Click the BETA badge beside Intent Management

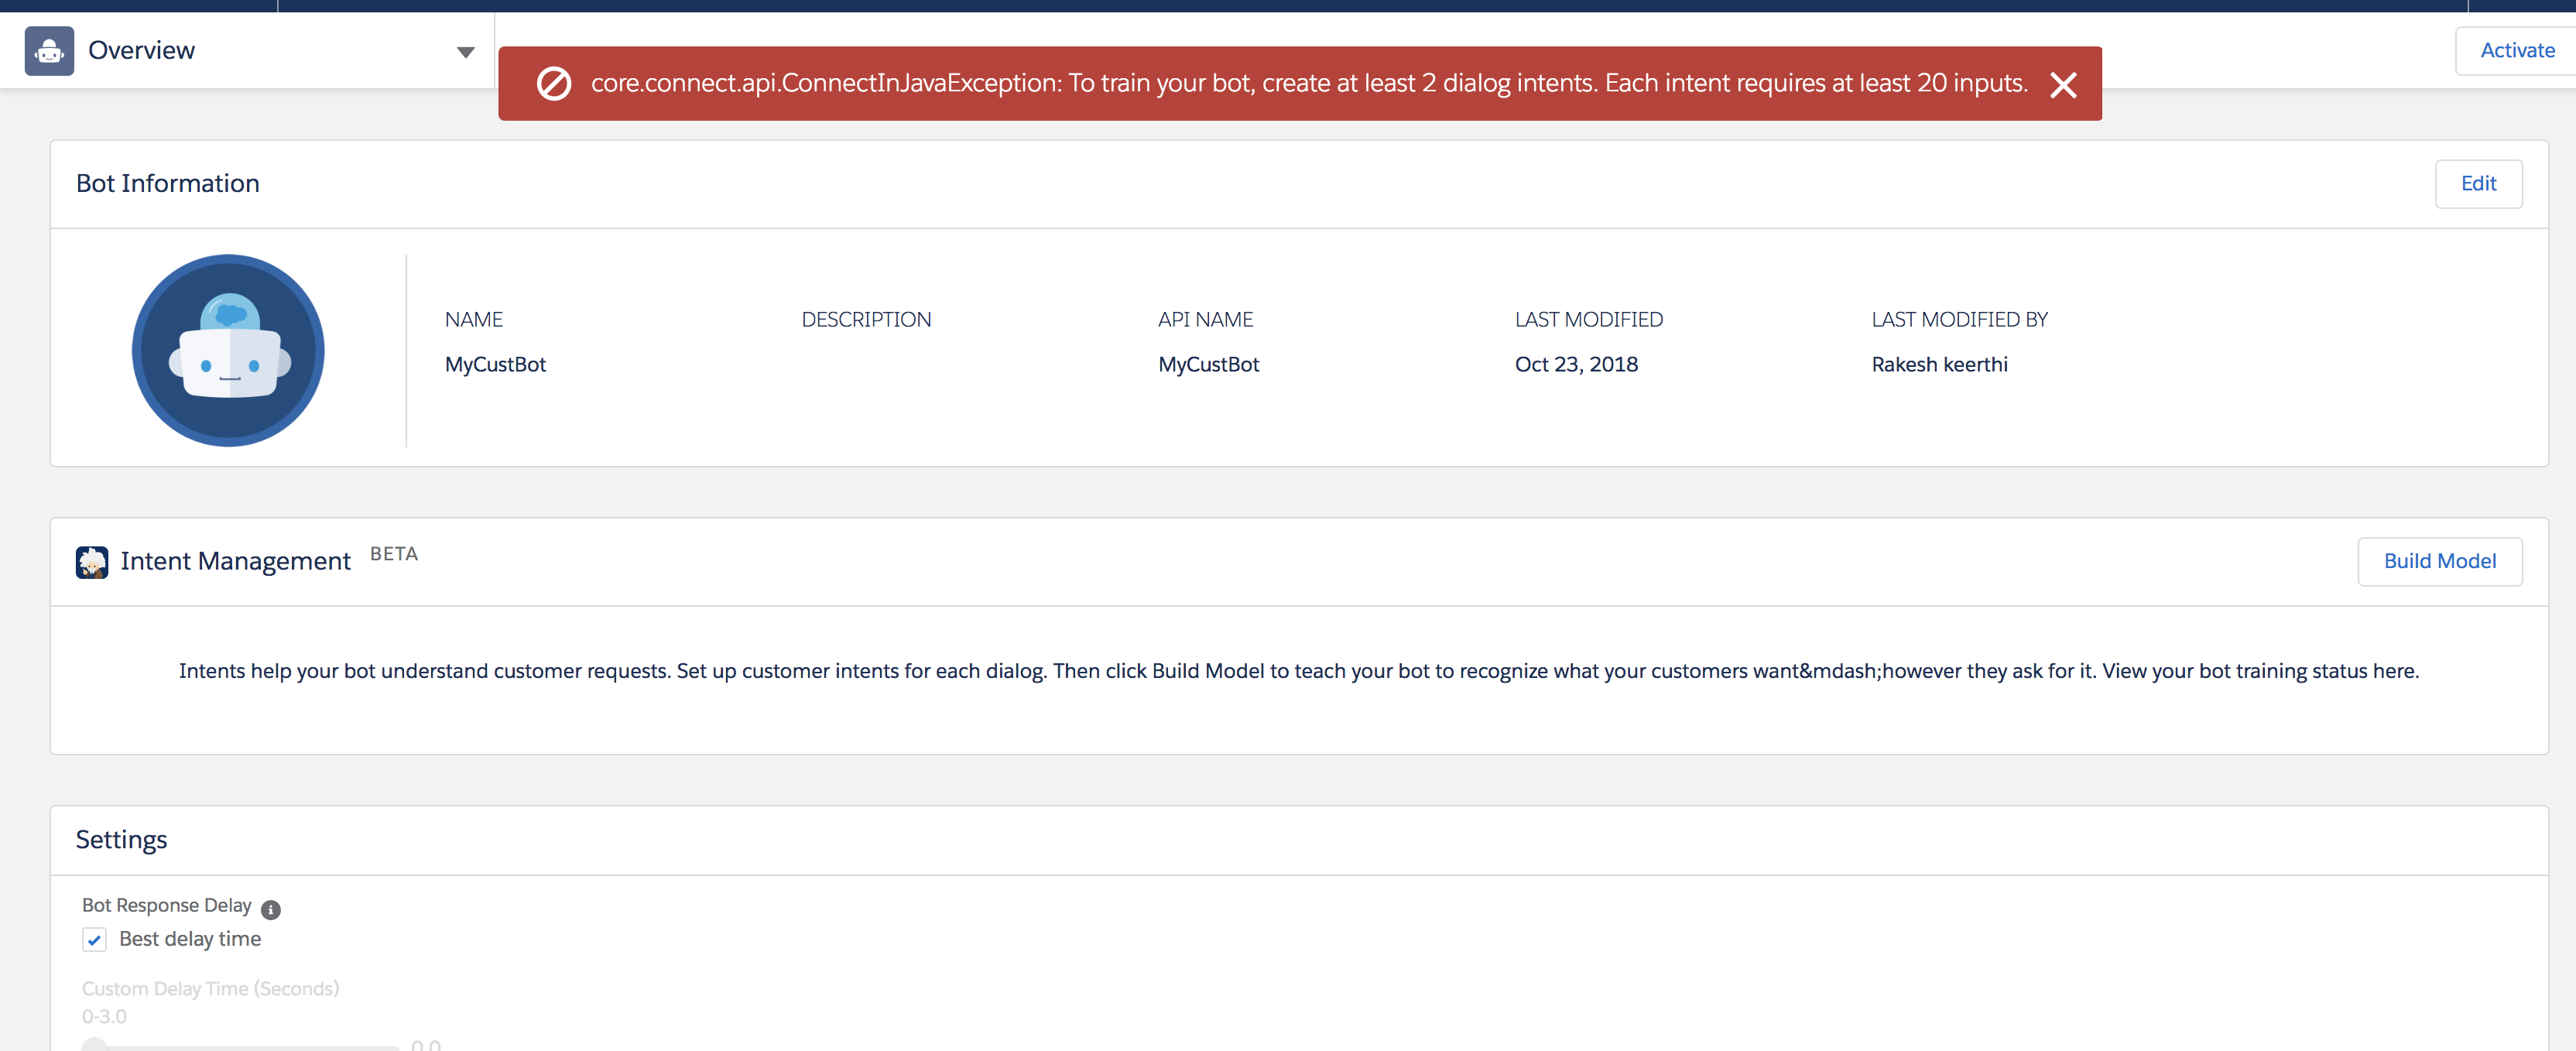(394, 554)
